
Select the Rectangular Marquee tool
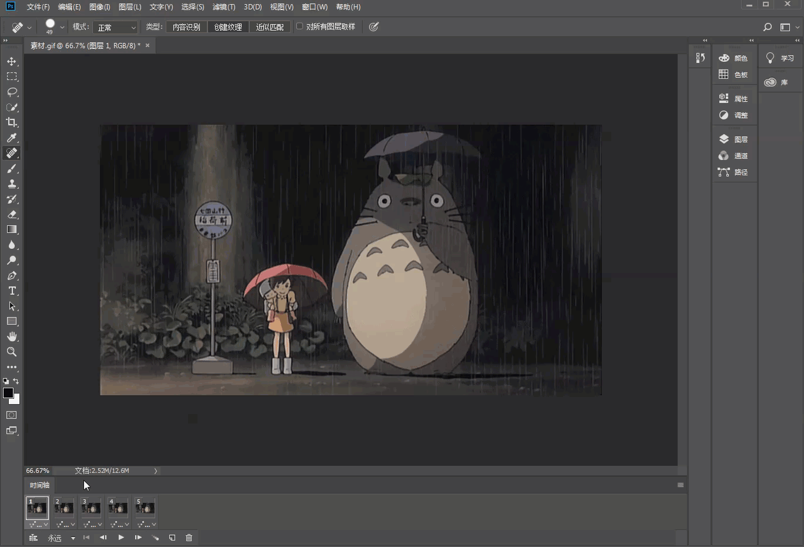click(x=12, y=76)
